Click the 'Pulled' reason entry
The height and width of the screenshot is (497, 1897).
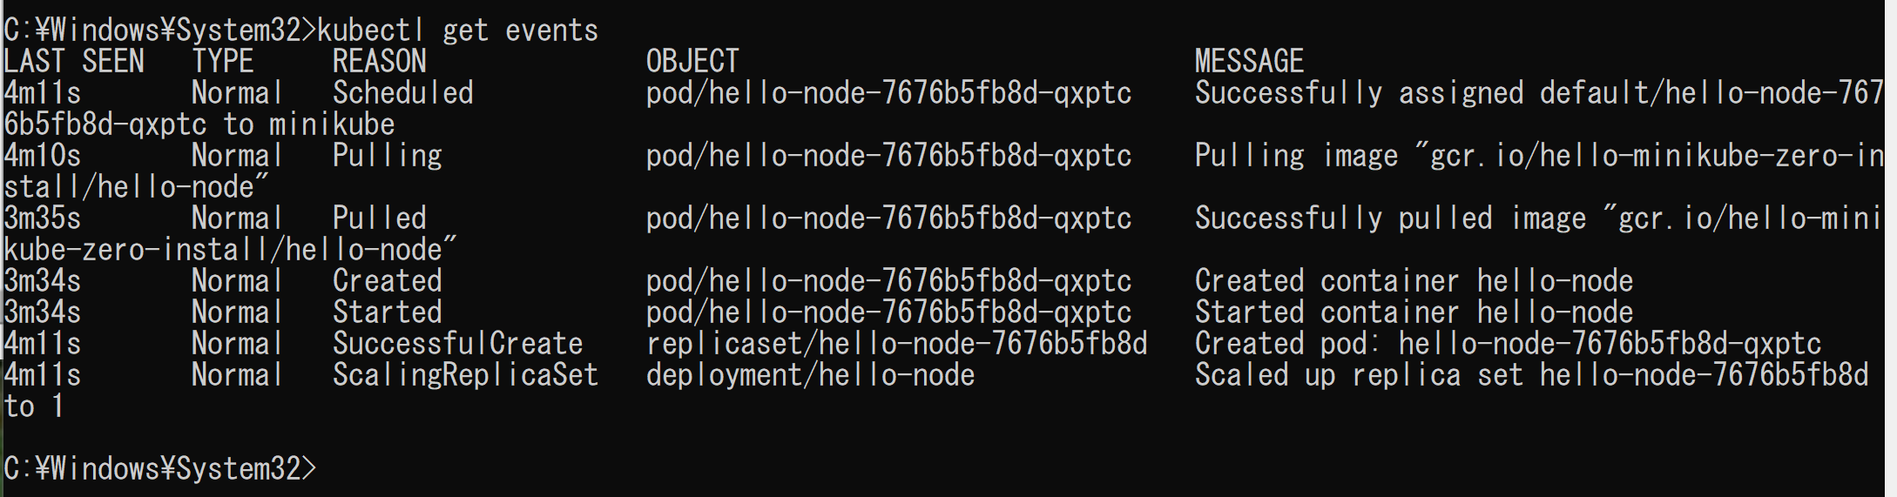[x=380, y=218]
